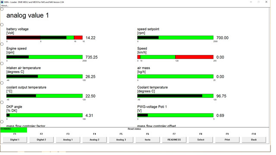
Task: Click the Speed km/h bar gauge
Action: [176, 57]
